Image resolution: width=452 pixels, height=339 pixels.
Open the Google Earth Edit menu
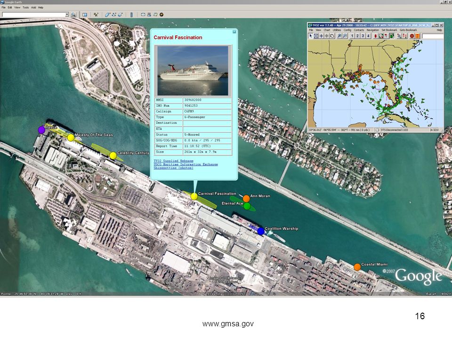10,8
